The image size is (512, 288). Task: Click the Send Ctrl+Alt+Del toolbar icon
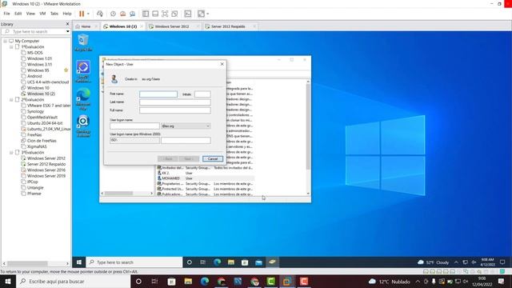[x=100, y=14]
